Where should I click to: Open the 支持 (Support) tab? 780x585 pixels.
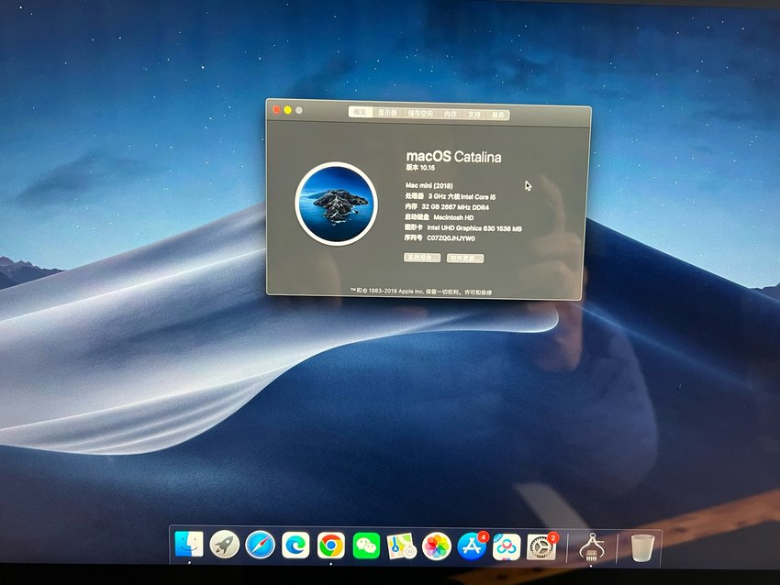pos(474,115)
